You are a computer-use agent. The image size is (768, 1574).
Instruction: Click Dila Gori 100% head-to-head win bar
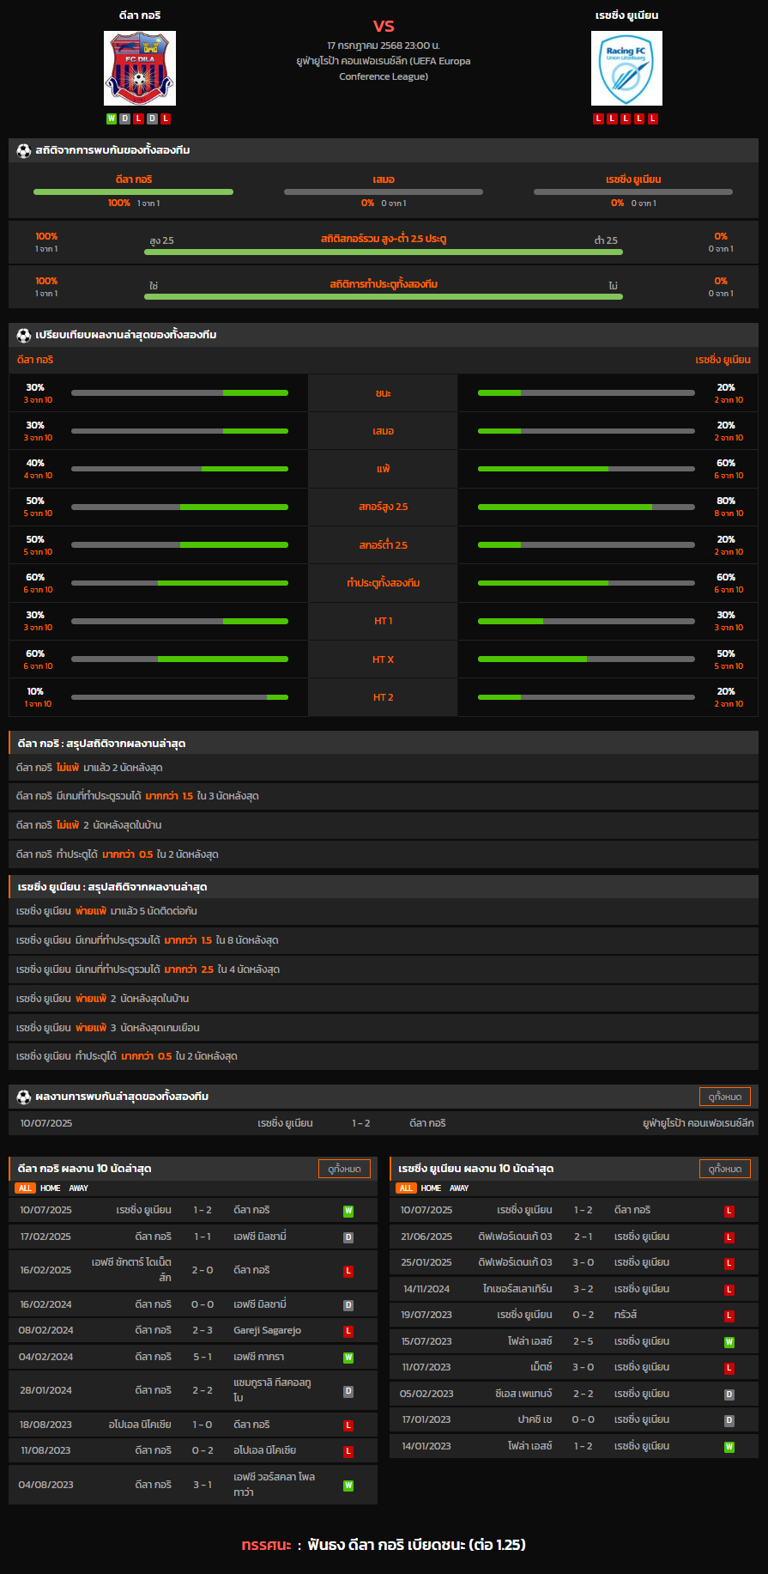[133, 191]
